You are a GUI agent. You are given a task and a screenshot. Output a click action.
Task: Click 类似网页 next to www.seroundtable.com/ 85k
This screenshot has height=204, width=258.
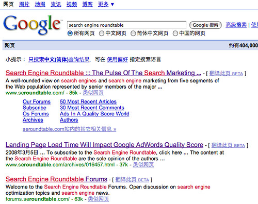[93, 93]
